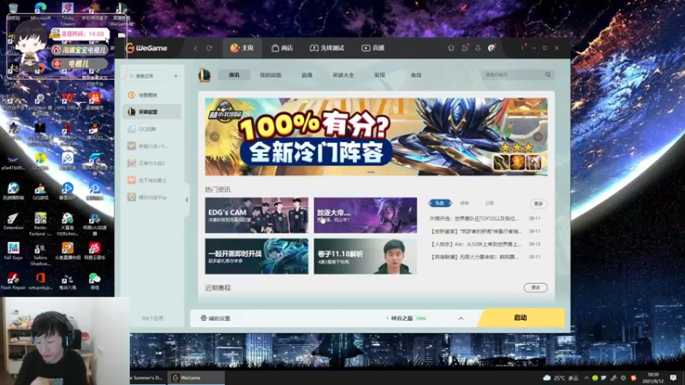Viewport: 685px width, 385px height.
Task: Open Flash Repair desktop shortcut
Action: 13,281
